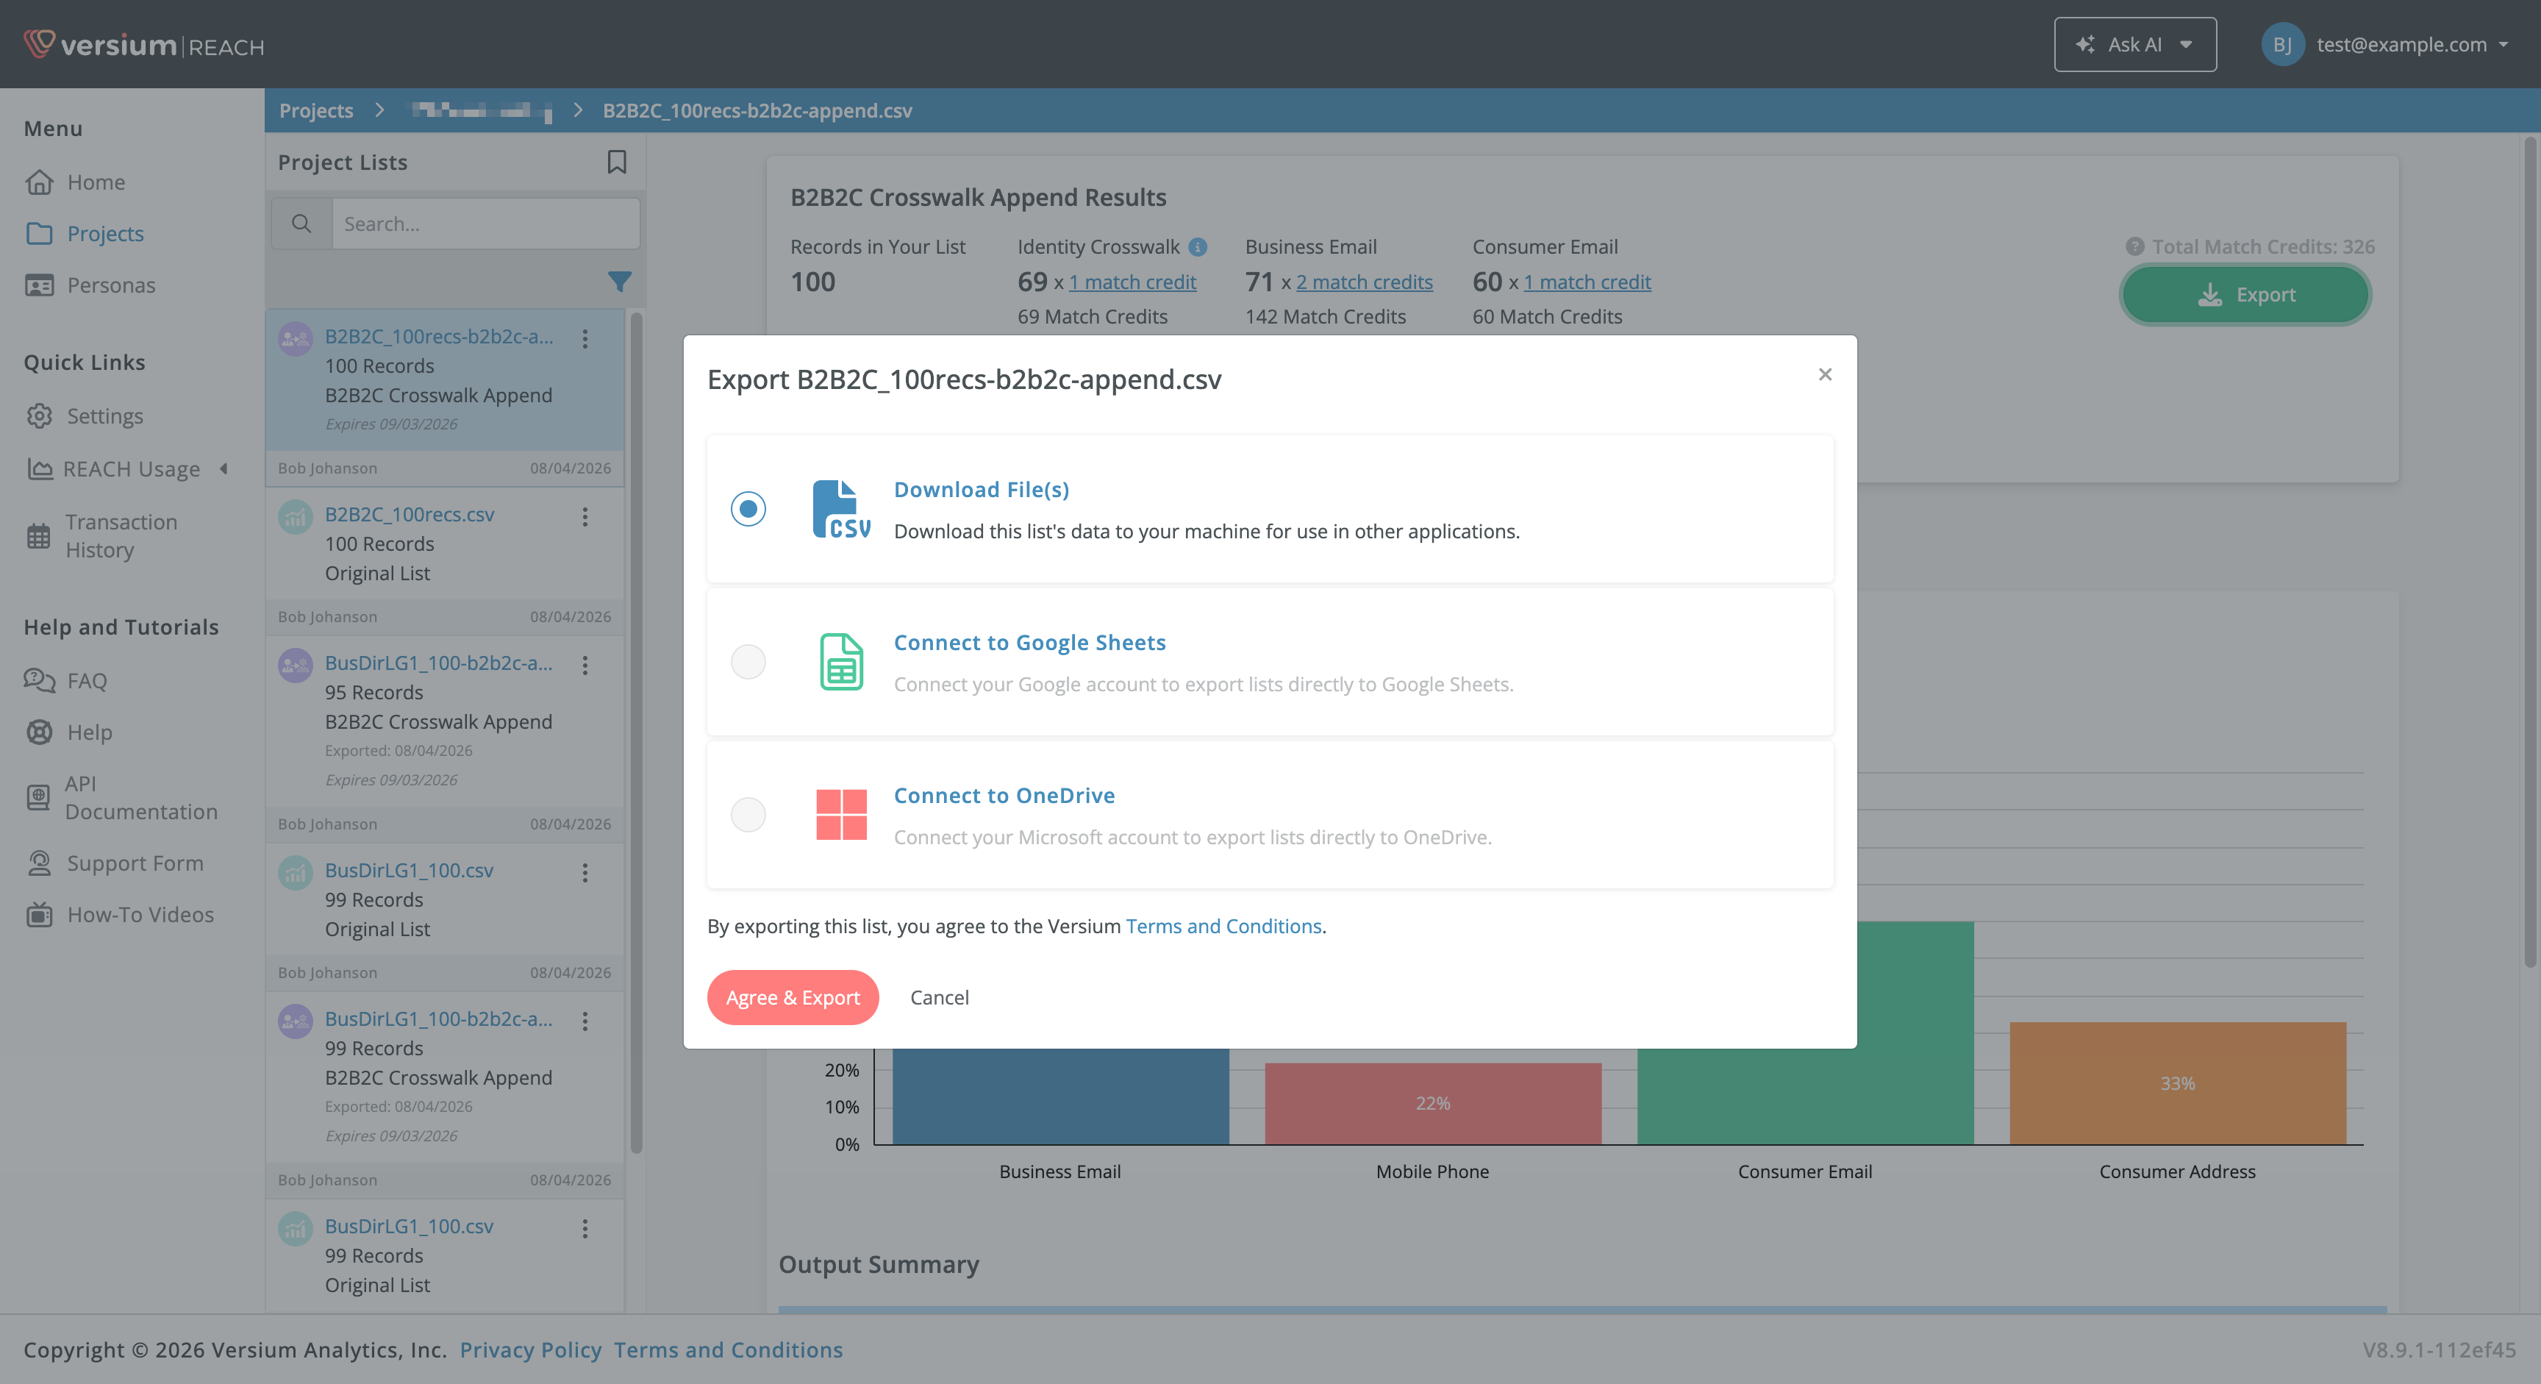The image size is (2541, 1384).
Task: Open Terms and Conditions link in dialog
Action: (x=1223, y=927)
